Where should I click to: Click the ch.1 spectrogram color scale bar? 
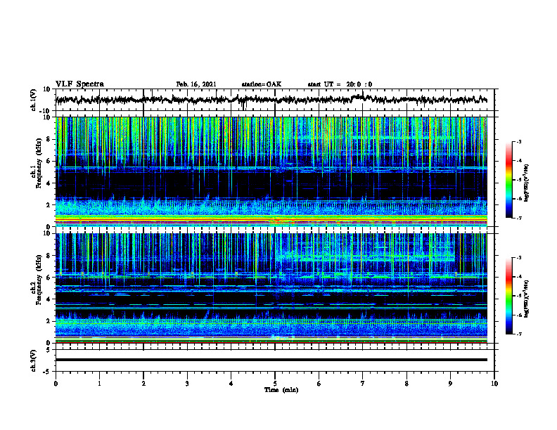(x=508, y=180)
